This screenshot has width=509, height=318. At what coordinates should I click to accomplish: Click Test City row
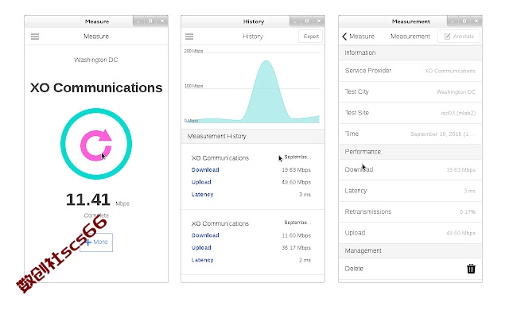pos(410,92)
